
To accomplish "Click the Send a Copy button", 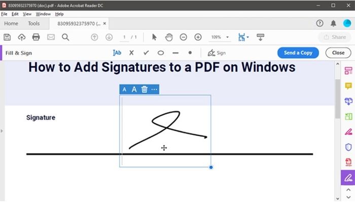I will click(298, 53).
